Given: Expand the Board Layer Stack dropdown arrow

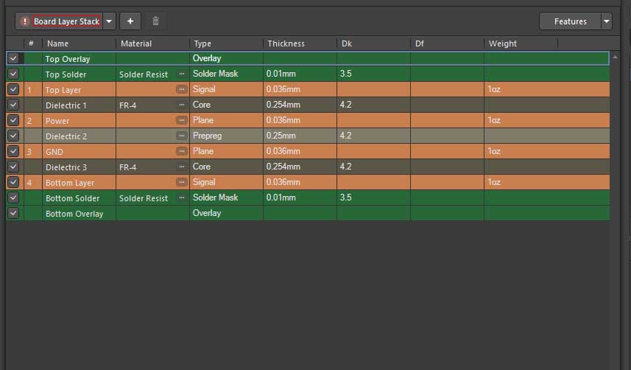Looking at the screenshot, I should click(x=109, y=21).
